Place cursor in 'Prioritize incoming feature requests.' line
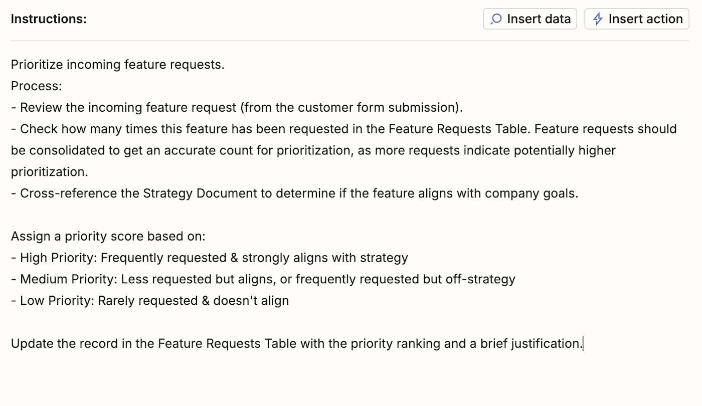This screenshot has height=406, width=702. [x=118, y=65]
